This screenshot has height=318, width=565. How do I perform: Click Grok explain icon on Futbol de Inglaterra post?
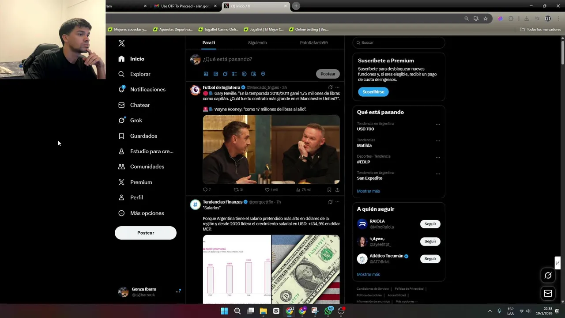(330, 87)
